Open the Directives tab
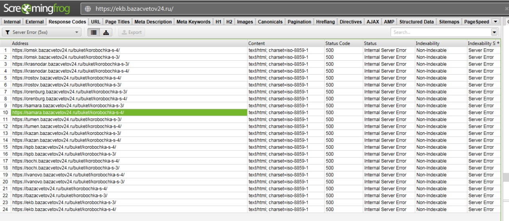Image resolution: width=509 pixels, height=221 pixels. point(351,22)
